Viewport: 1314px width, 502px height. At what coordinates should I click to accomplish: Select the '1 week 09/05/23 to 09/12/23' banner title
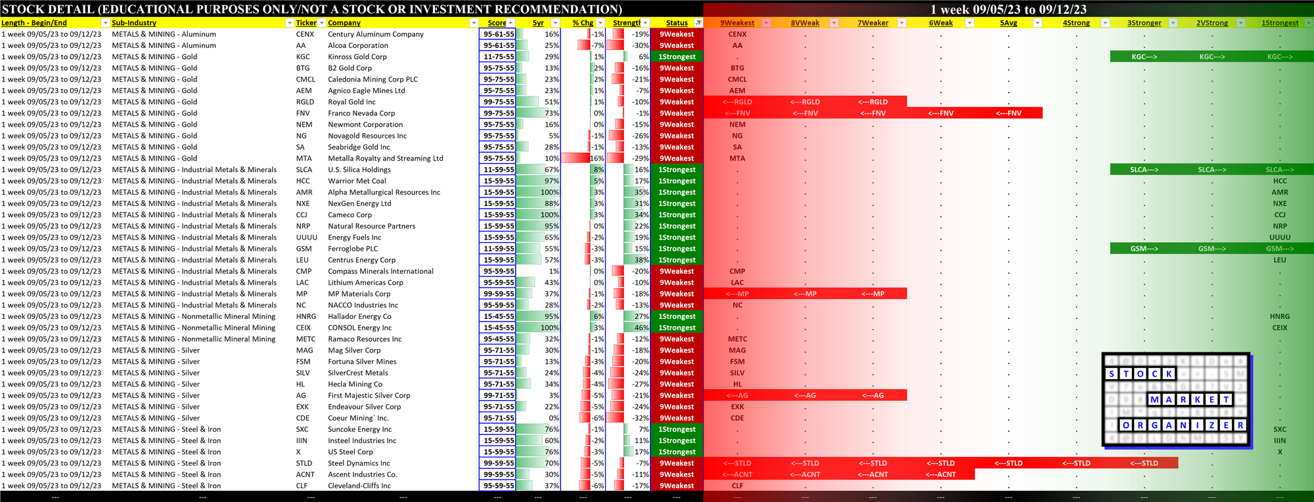[x=1008, y=9]
